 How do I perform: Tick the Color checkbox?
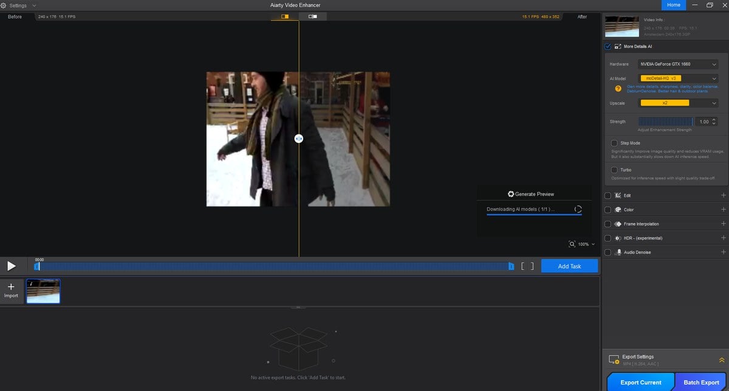point(608,210)
